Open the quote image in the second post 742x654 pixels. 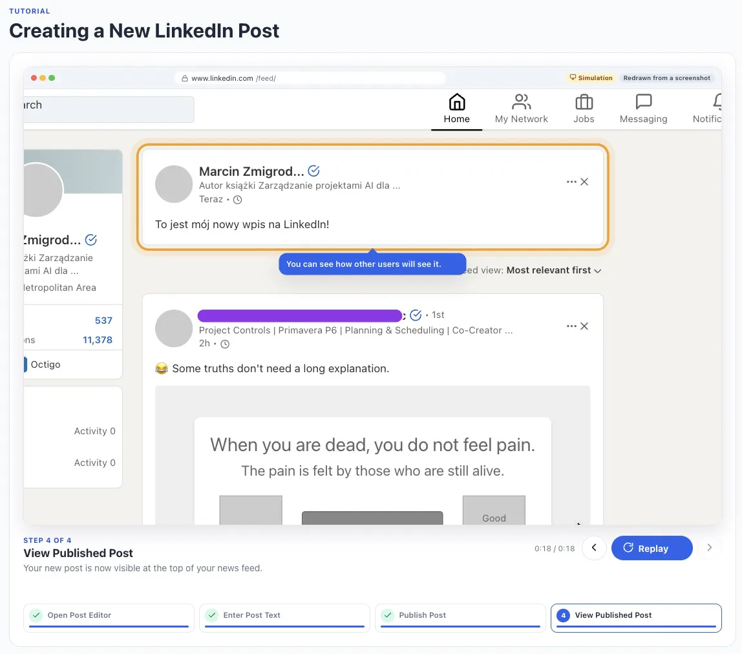[x=372, y=455]
